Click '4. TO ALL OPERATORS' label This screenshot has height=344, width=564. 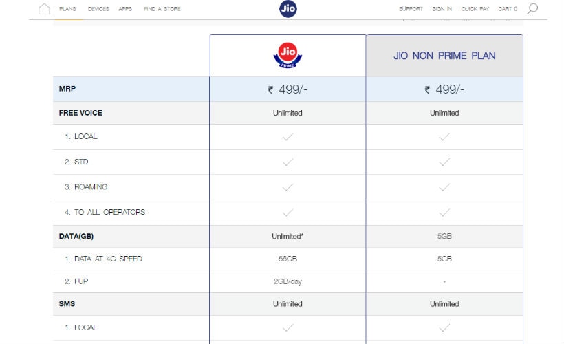click(x=105, y=213)
